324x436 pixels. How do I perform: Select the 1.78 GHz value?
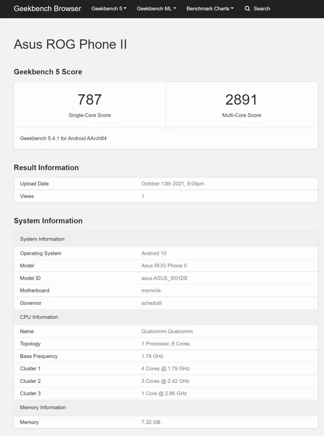(152, 356)
